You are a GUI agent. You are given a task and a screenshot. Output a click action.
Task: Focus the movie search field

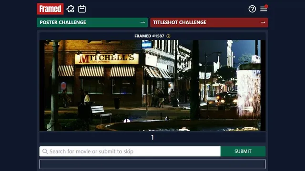click(x=130, y=152)
